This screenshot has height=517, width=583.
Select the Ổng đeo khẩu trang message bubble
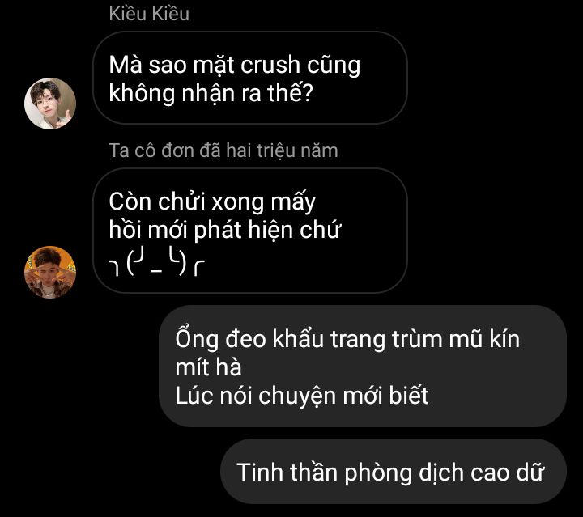pyautogui.click(x=363, y=367)
